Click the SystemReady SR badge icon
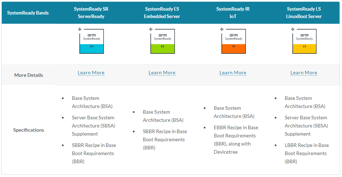This screenshot has height=177, width=342. tap(91, 41)
